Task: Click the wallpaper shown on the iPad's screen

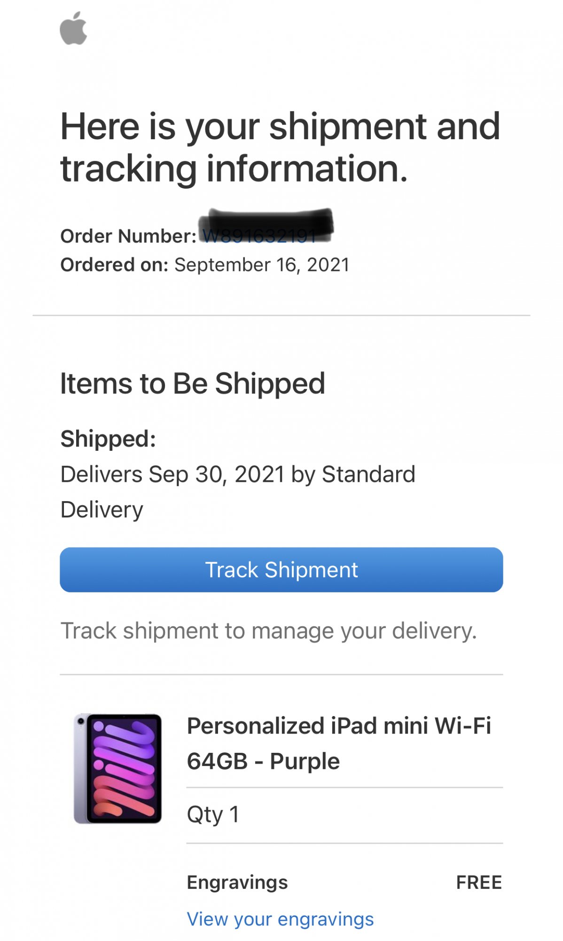Action: point(124,769)
